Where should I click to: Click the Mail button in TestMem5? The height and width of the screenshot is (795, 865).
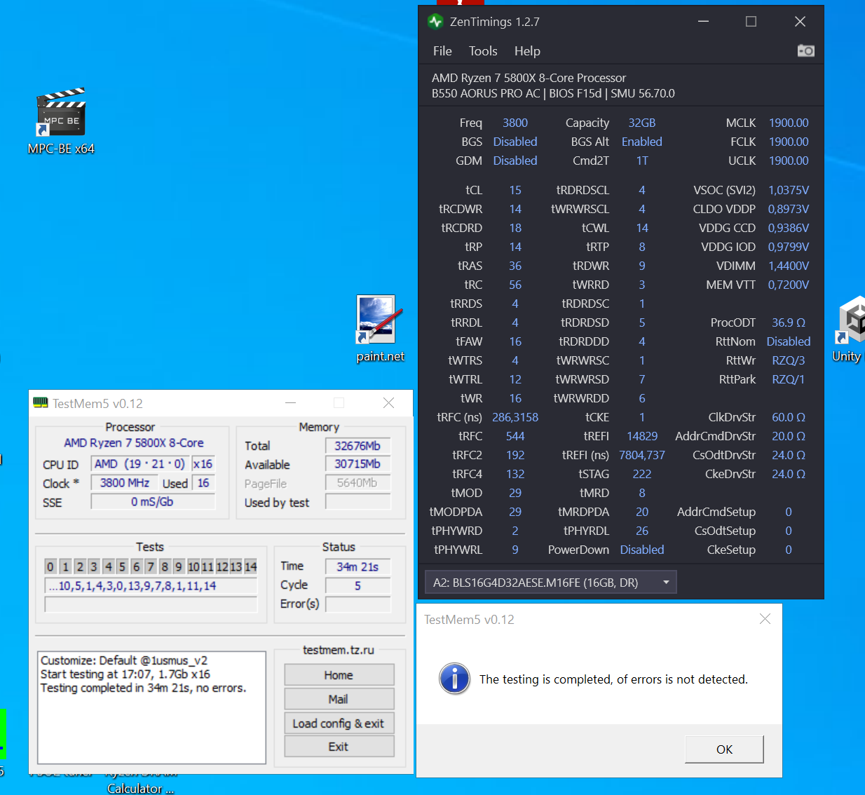click(339, 699)
